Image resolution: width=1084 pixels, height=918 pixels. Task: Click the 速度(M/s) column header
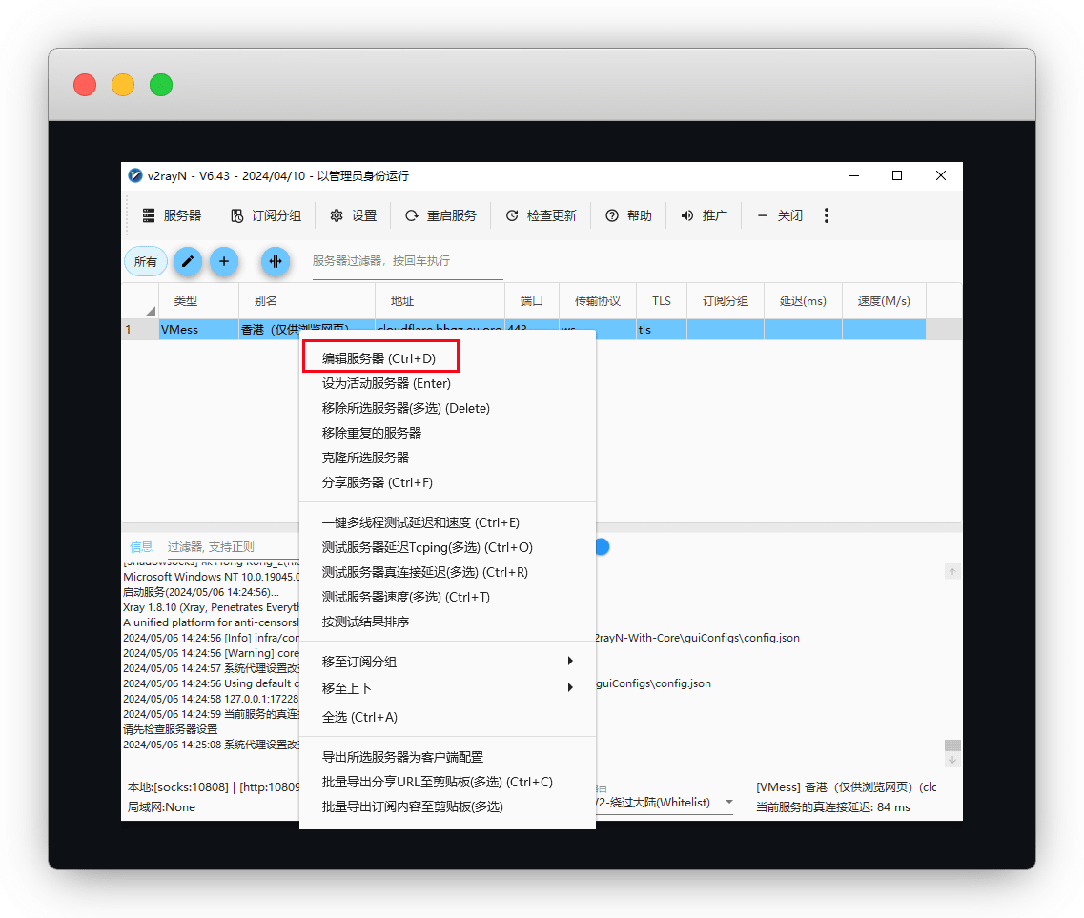(884, 301)
